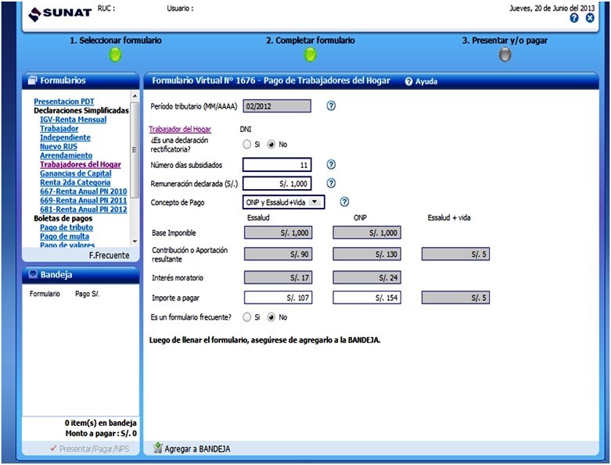Select Si for formulario frecuente
Viewport: 611px width, 465px height.
[x=247, y=317]
